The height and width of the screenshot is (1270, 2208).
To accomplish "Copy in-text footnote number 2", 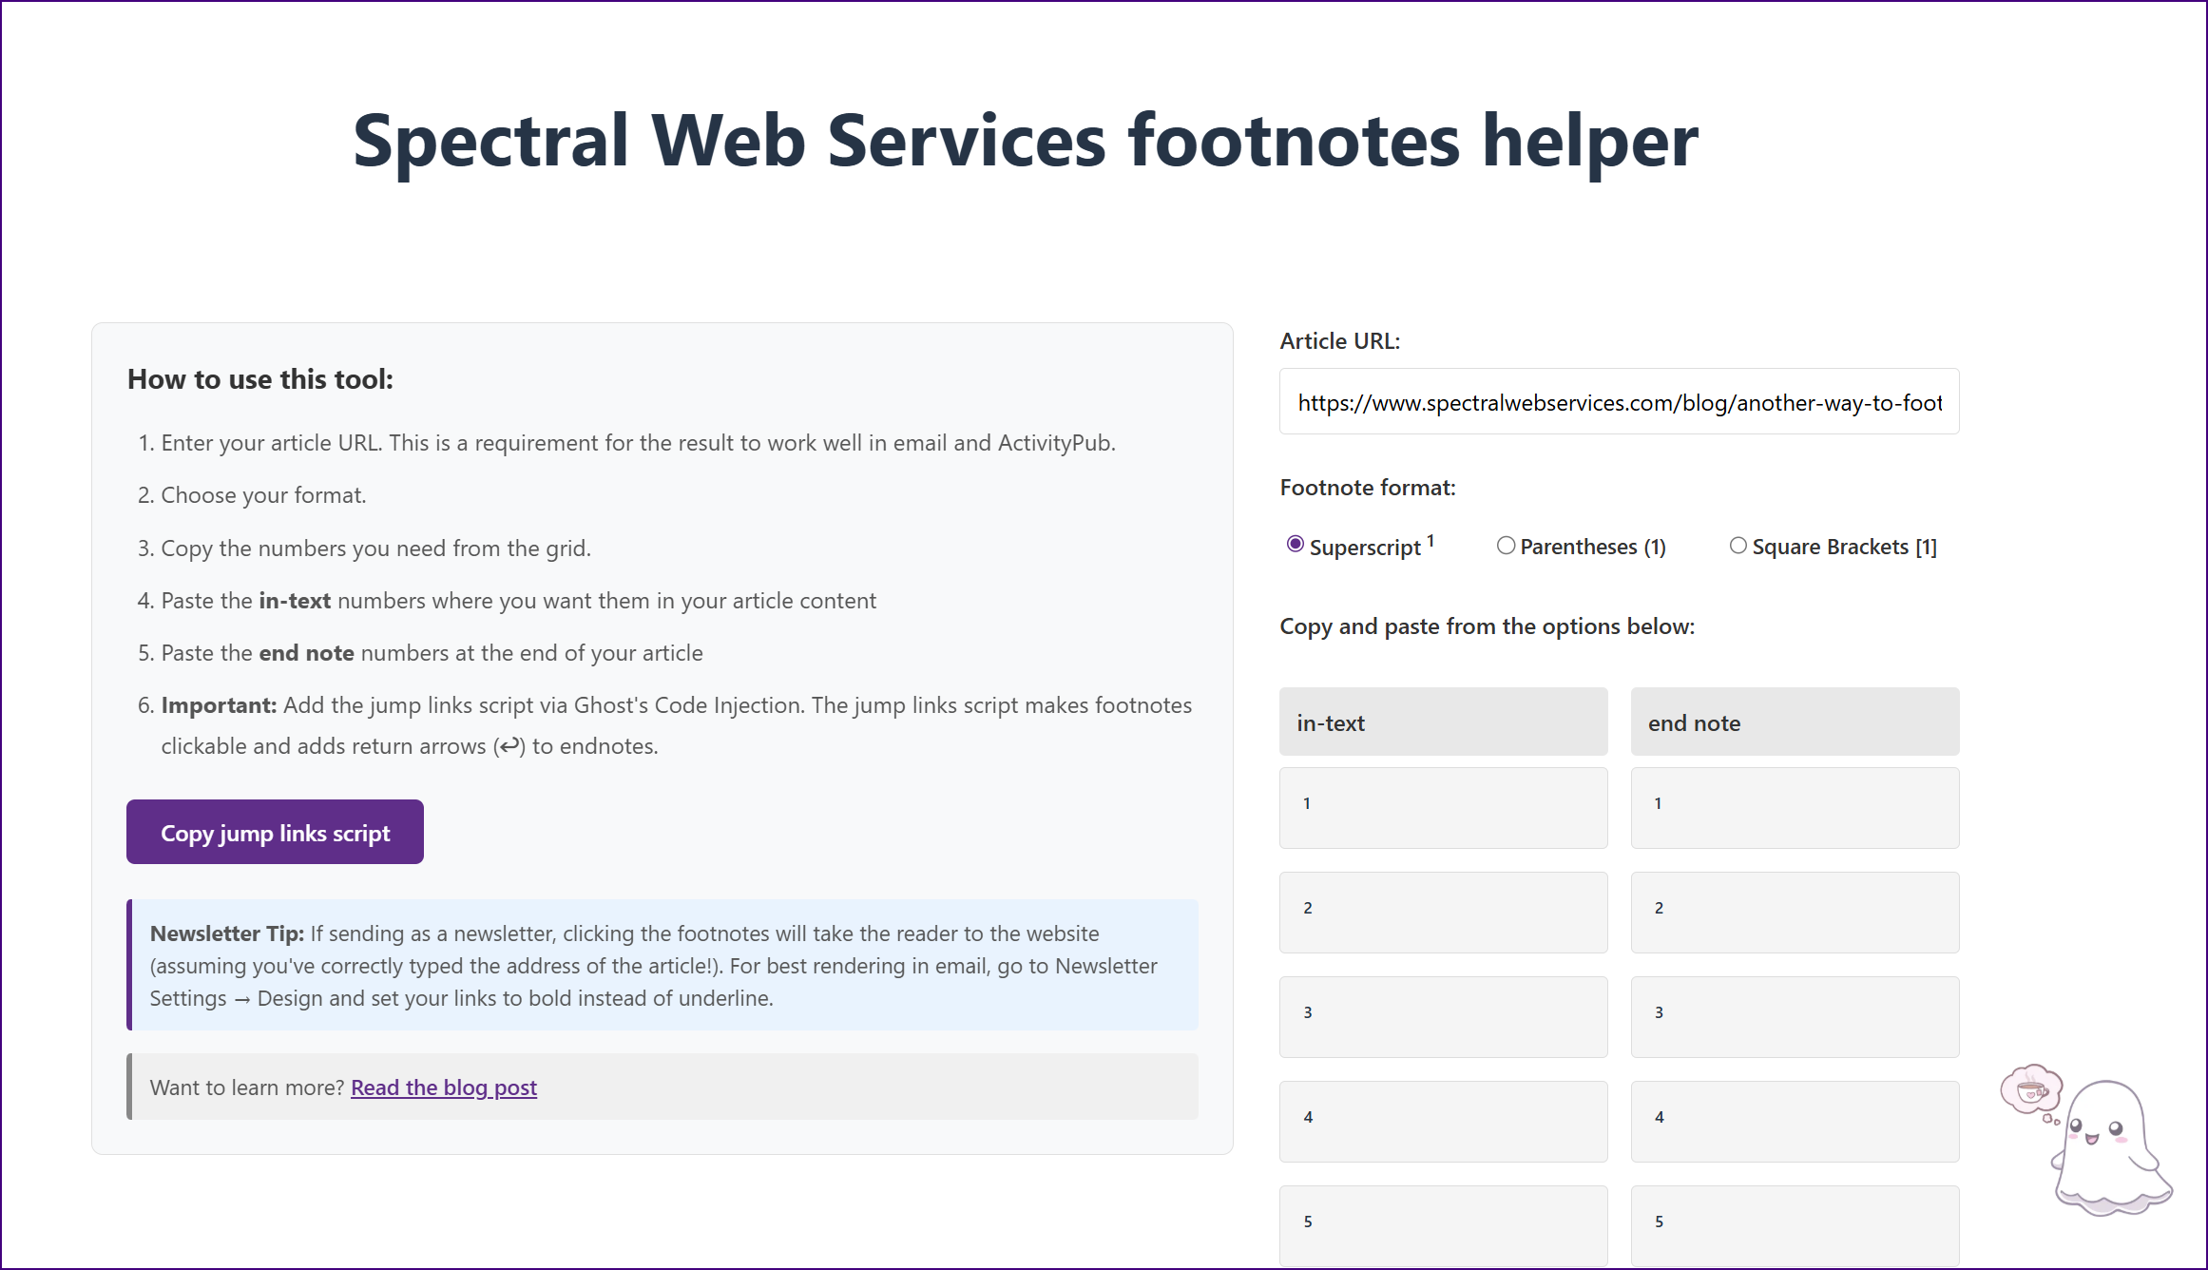I will pos(1443,912).
